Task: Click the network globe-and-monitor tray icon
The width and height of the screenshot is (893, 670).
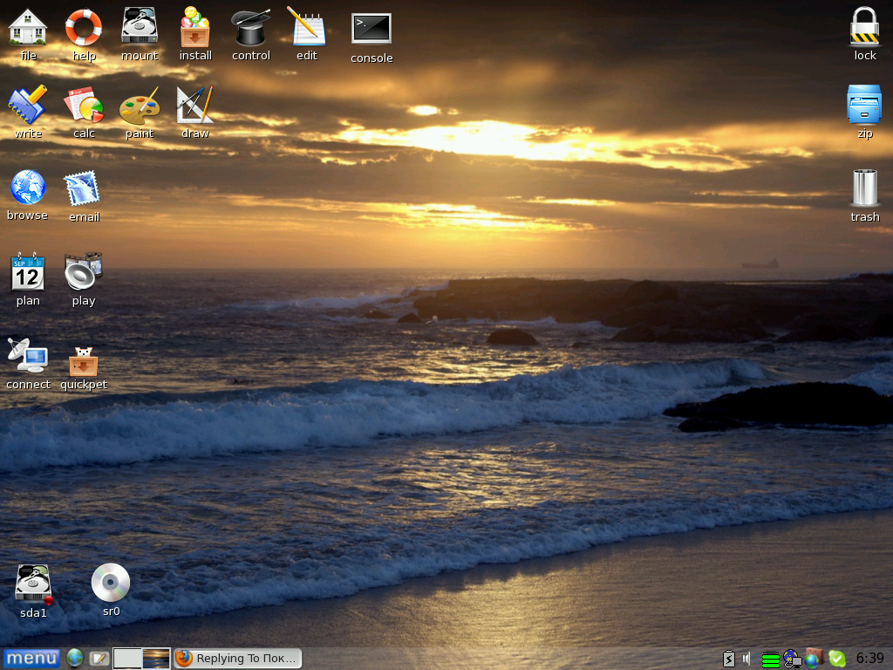Action: (x=792, y=660)
